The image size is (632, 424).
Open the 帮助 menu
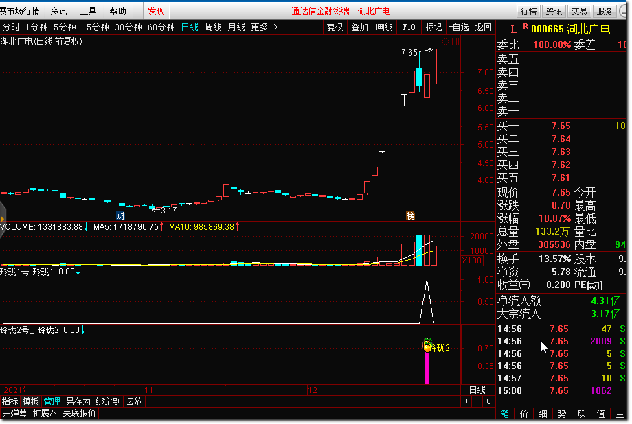point(117,11)
